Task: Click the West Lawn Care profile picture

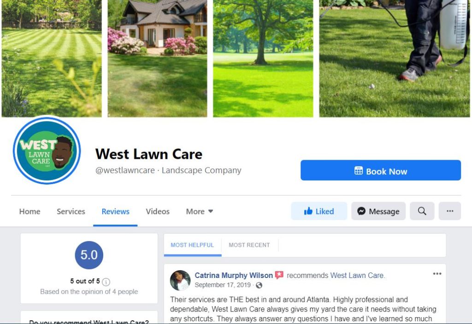Action: pos(47,150)
